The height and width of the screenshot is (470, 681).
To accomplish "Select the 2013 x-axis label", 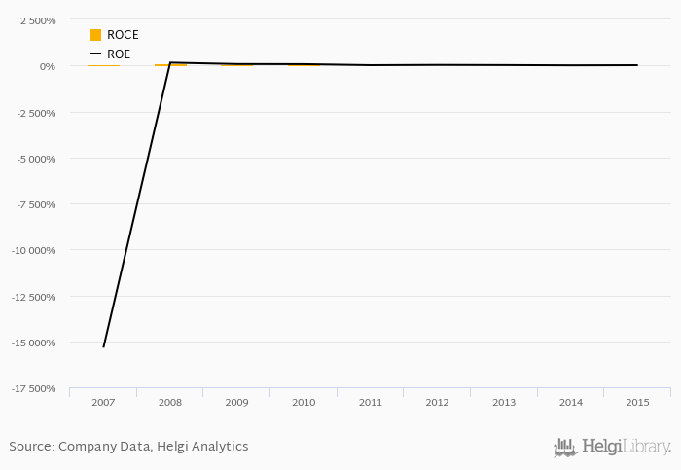I will [x=504, y=402].
